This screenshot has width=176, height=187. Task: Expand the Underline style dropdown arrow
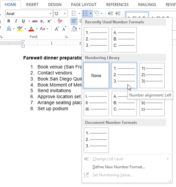[x=29, y=21]
